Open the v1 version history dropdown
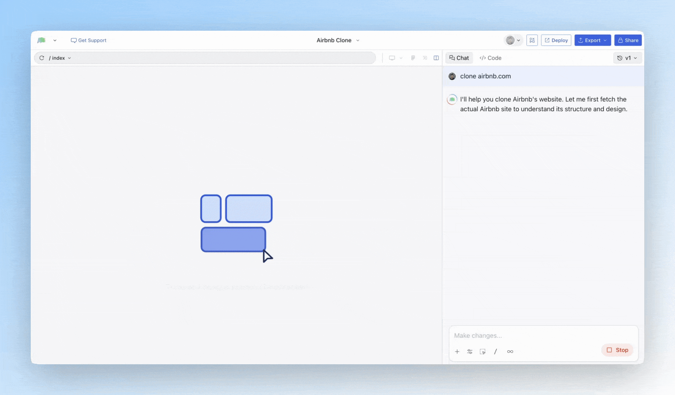The width and height of the screenshot is (675, 395). 627,58
